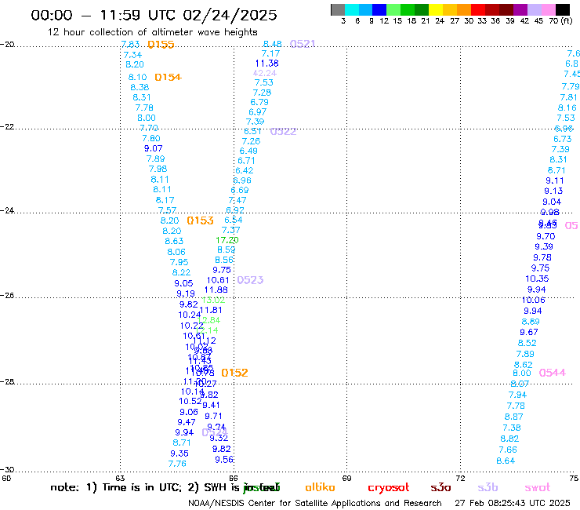Click the light green value 13.02
The height and width of the screenshot is (510, 580).
point(213,300)
